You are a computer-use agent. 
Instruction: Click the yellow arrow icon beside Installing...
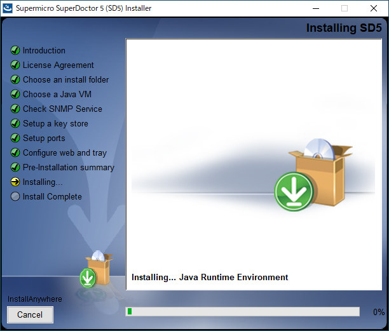(15, 182)
